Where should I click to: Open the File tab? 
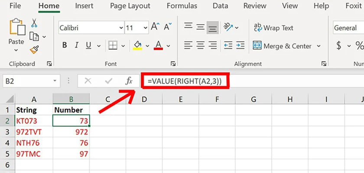16,6
